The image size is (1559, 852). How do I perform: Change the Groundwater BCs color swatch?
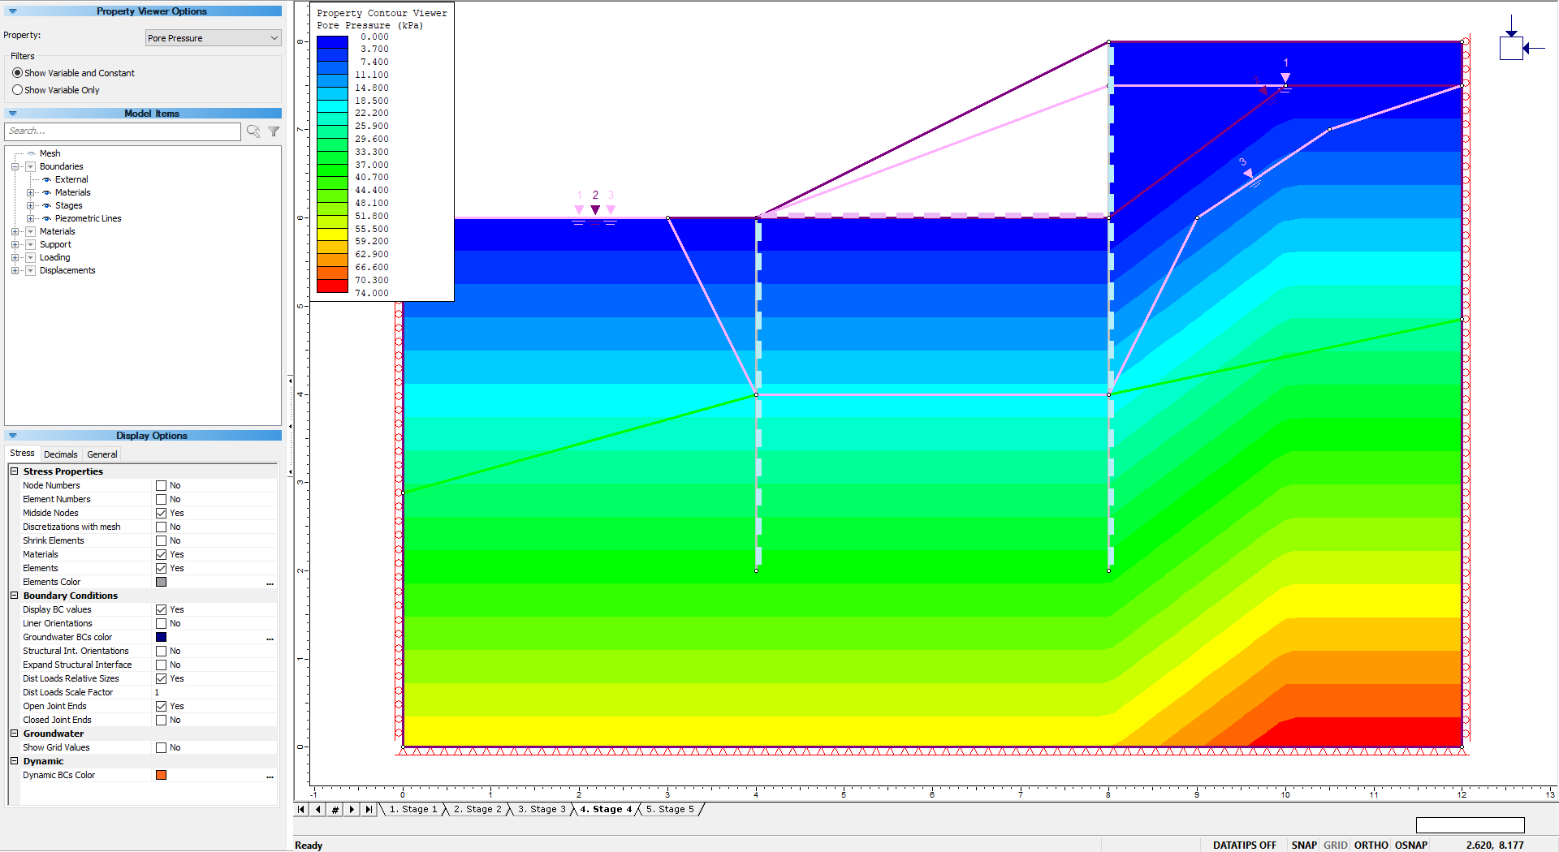tap(162, 637)
